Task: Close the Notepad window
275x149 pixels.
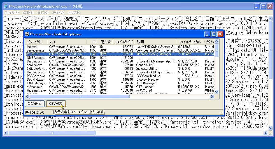Action: (x=270, y=6)
